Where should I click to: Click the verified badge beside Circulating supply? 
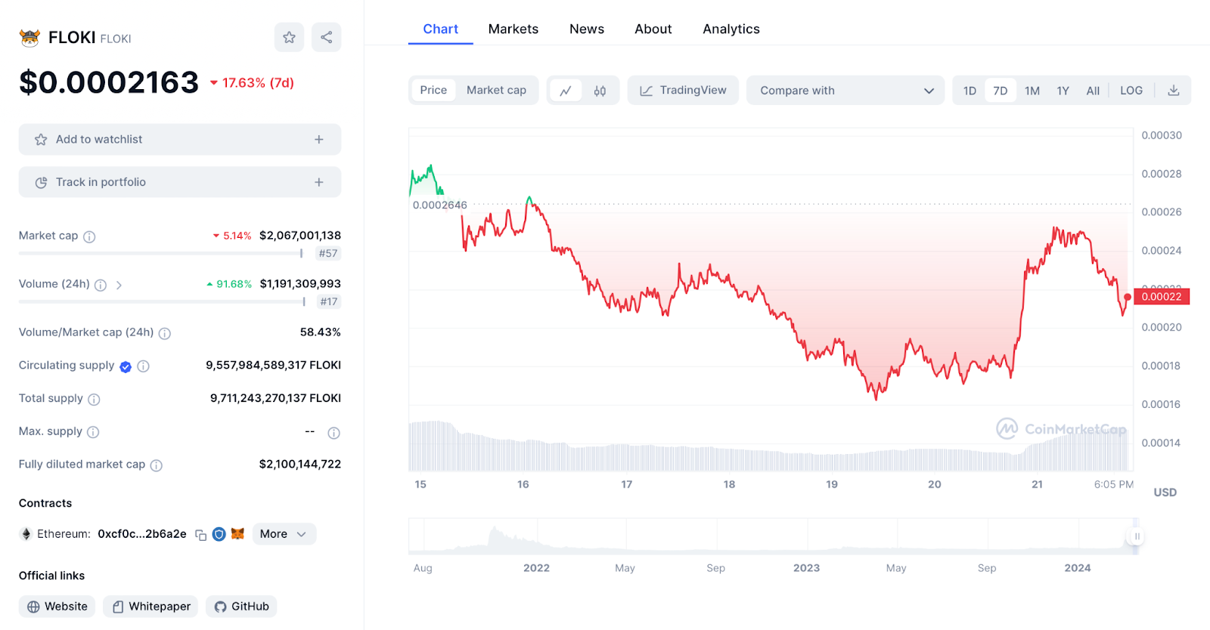pos(126,366)
